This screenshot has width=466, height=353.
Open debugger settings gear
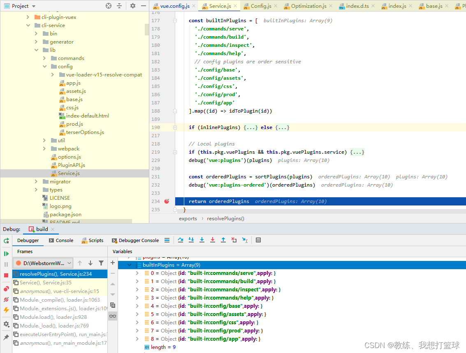point(6,324)
